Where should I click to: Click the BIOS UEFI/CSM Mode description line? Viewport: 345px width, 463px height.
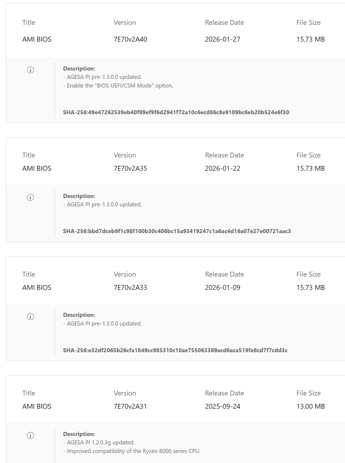tap(118, 86)
